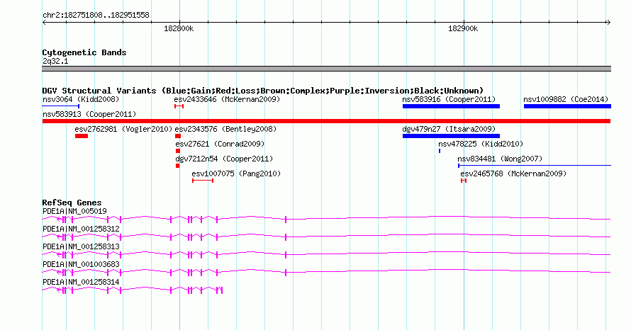Select PDE1A|NM_001258314 transcript label
This screenshot has height=330, width=631.
(81, 282)
